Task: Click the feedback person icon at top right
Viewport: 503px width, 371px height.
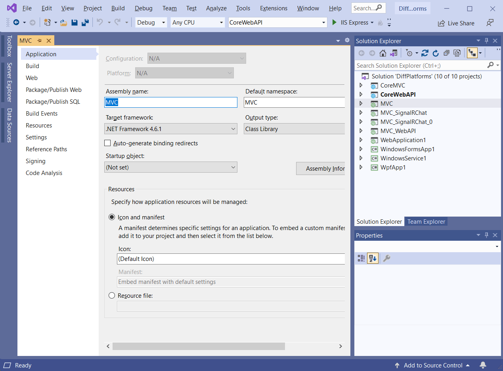Action: coord(490,23)
